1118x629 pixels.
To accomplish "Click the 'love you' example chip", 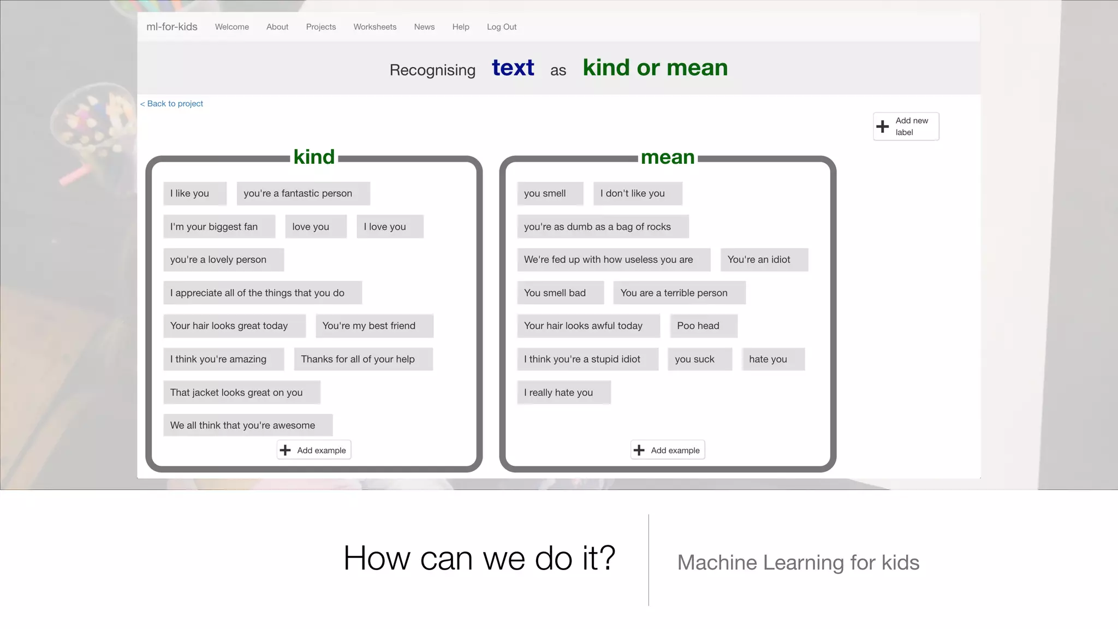I will click(316, 227).
